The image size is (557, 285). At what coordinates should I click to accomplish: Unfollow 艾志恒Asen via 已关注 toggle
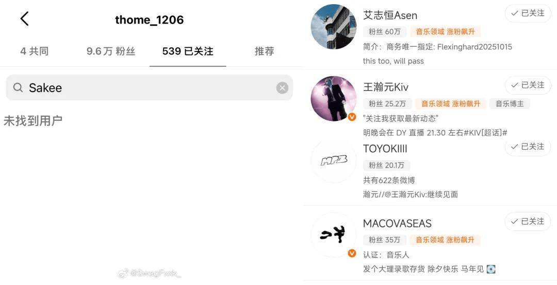click(x=528, y=13)
